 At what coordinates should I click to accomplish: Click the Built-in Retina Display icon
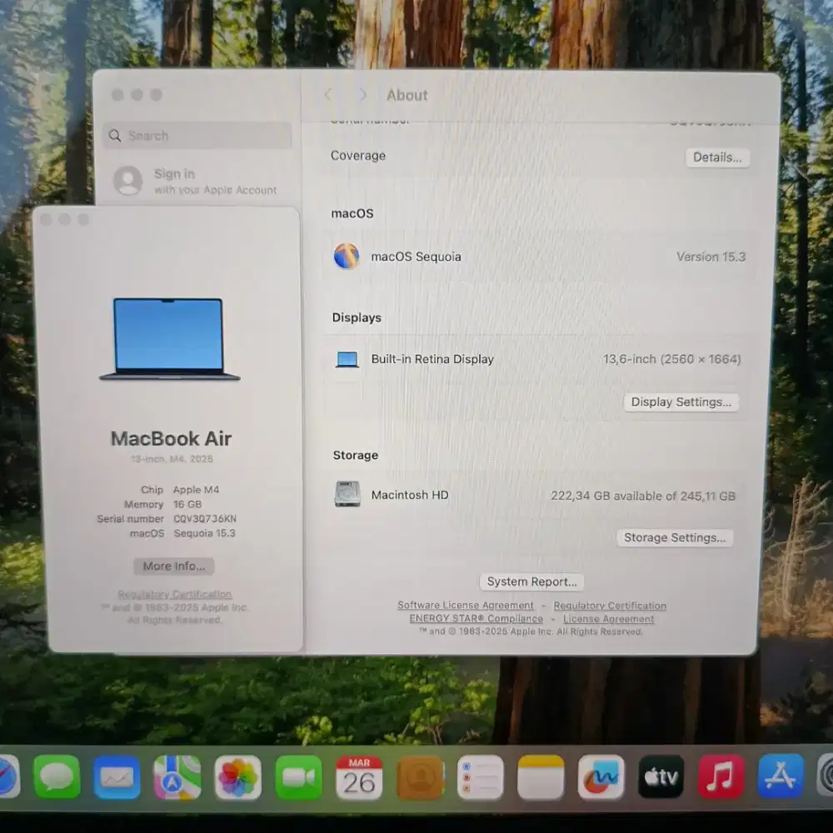[347, 359]
